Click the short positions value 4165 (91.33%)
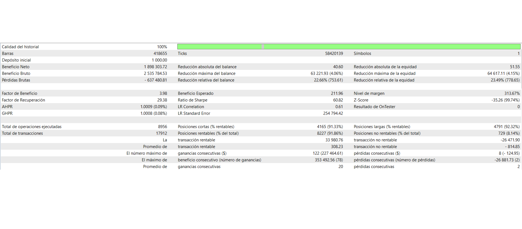Image resolution: width=522 pixels, height=229 pixels. point(330,127)
